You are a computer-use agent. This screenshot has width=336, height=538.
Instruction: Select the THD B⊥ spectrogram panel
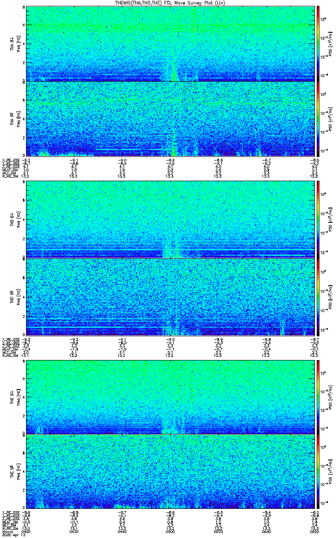tap(170, 219)
